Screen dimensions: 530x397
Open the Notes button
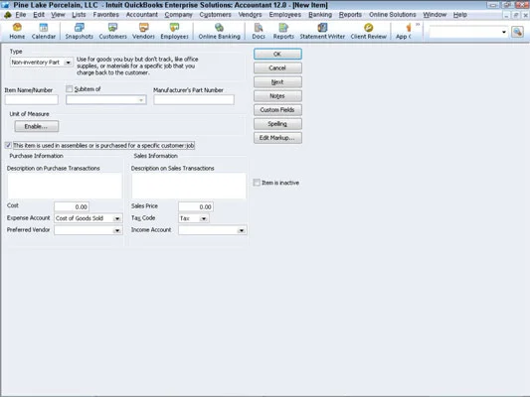click(x=277, y=96)
